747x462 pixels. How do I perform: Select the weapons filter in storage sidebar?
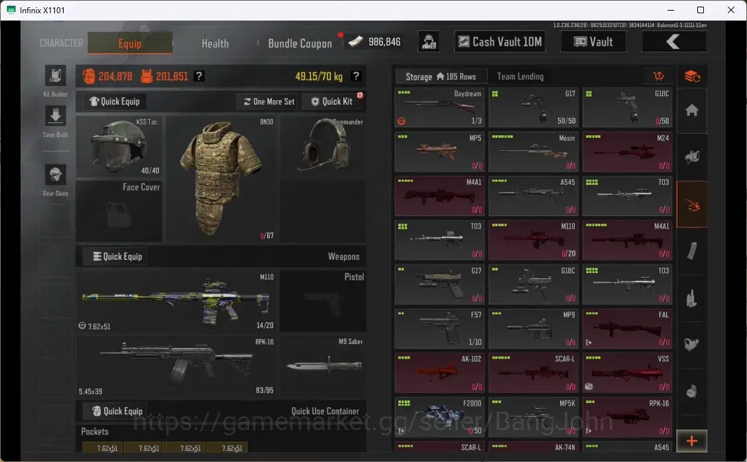(692, 205)
